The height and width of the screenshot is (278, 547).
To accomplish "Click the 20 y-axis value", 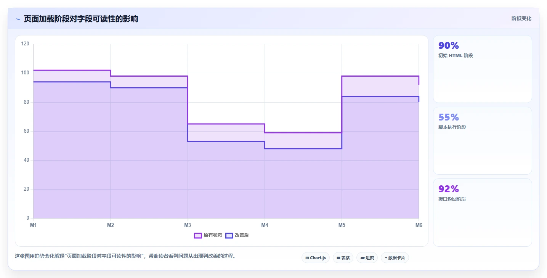I will [x=26, y=189].
